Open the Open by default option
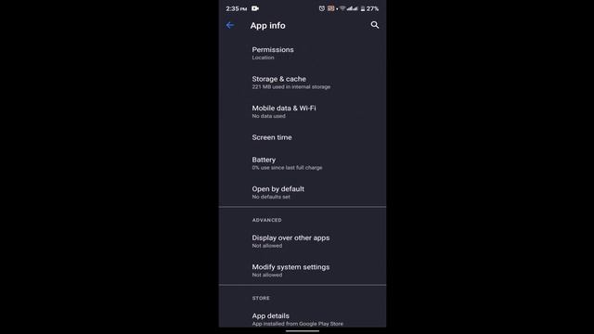 pos(303,192)
